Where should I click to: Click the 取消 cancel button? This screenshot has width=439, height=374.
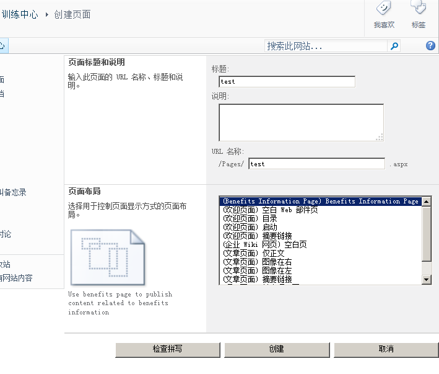pyautogui.click(x=386, y=349)
